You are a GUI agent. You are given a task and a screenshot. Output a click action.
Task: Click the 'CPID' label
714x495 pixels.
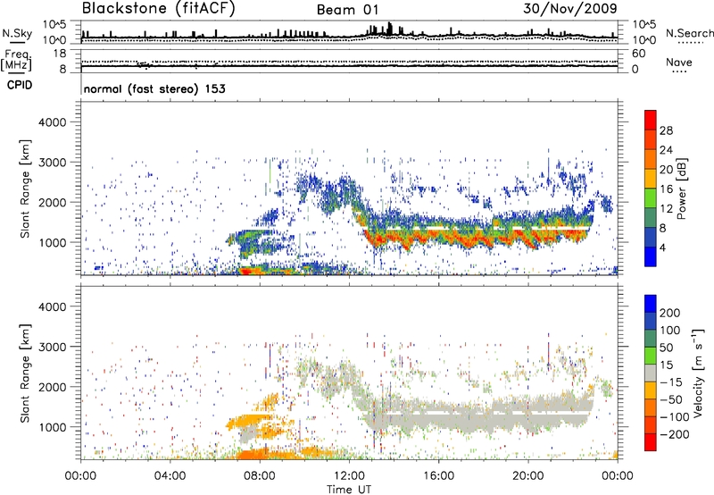tap(20, 85)
